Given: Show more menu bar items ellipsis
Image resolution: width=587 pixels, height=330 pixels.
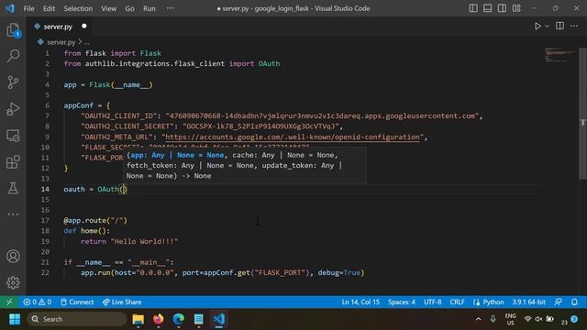Looking at the screenshot, I should 171,8.
